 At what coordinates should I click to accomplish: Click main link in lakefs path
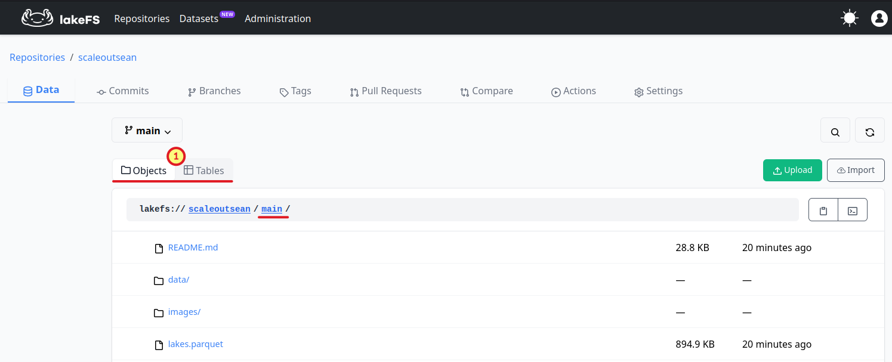coord(271,209)
